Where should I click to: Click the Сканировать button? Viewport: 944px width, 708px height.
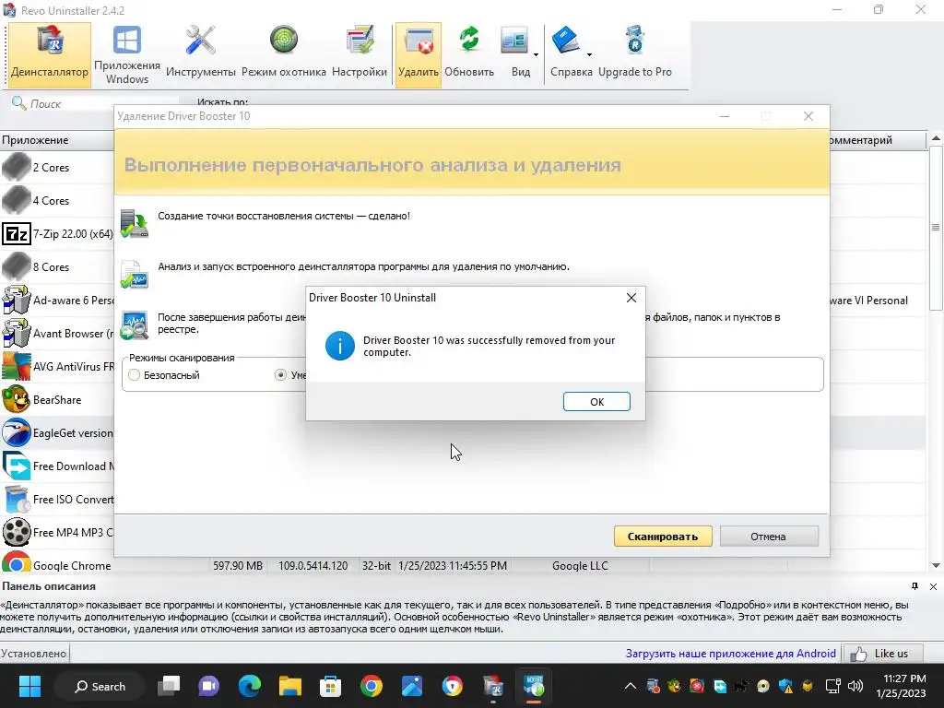[663, 536]
